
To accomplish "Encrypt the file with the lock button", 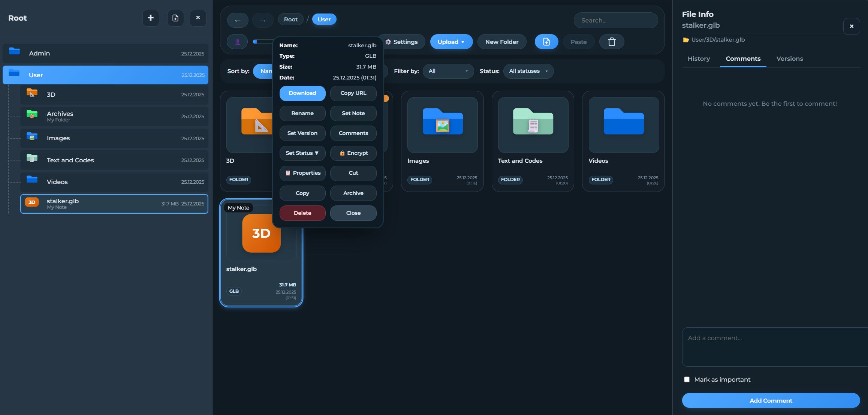I will tap(353, 153).
